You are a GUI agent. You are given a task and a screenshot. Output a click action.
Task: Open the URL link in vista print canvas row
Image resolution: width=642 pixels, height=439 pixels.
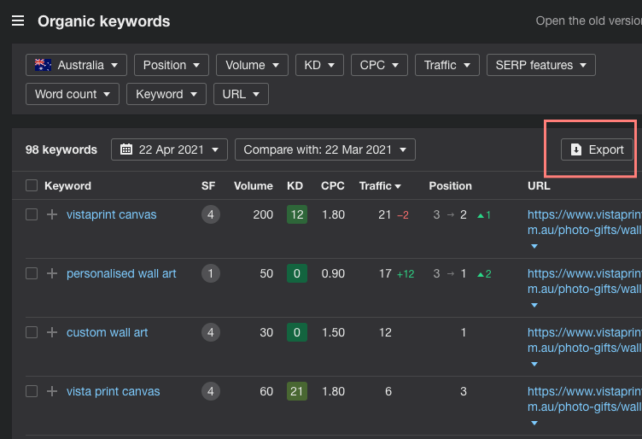pyautogui.click(x=585, y=399)
